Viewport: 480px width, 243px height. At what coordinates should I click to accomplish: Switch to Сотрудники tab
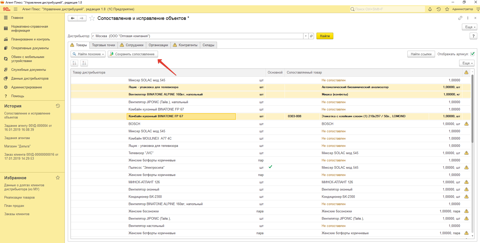[x=132, y=45]
